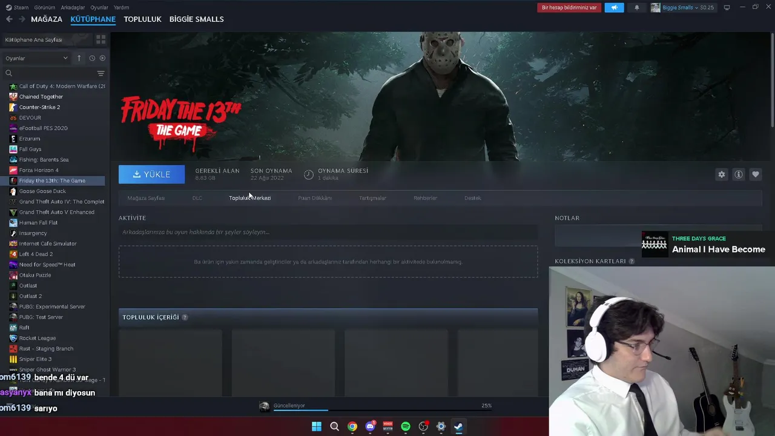Open Steam from taskbar
This screenshot has width=775, height=436.
tap(458, 426)
